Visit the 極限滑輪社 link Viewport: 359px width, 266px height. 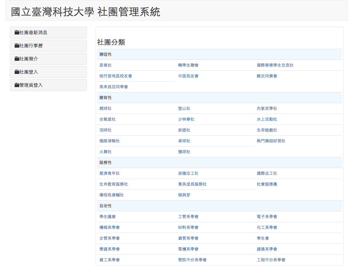(109, 141)
